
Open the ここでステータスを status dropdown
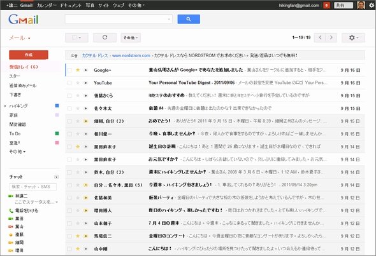click(36, 202)
